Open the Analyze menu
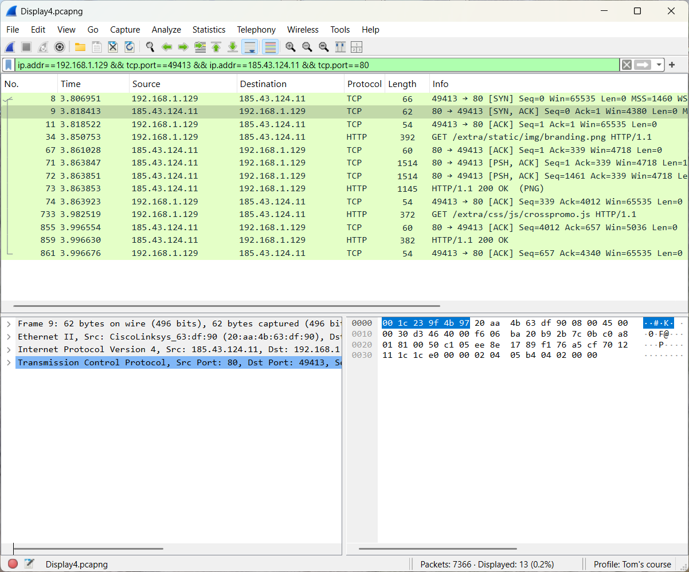Screen dimensions: 689x572 [166, 30]
